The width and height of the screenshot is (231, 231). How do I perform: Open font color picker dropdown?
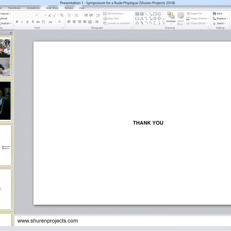(x=63, y=22)
